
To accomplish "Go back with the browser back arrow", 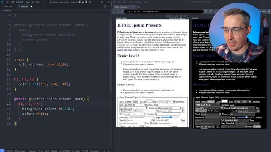I will (114, 11).
